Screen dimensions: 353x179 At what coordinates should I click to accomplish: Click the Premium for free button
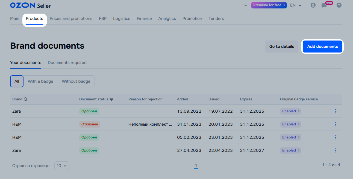pyautogui.click(x=269, y=5)
